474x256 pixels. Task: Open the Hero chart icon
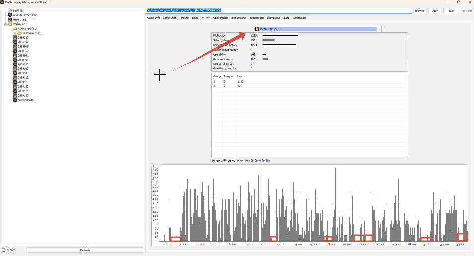pos(10,20)
